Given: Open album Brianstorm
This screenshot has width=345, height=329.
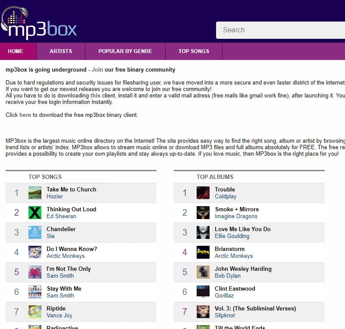Looking at the screenshot, I should click(x=230, y=249).
